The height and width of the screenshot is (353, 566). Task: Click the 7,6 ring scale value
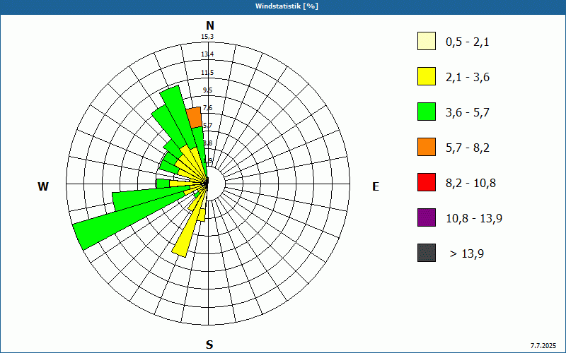[208, 108]
